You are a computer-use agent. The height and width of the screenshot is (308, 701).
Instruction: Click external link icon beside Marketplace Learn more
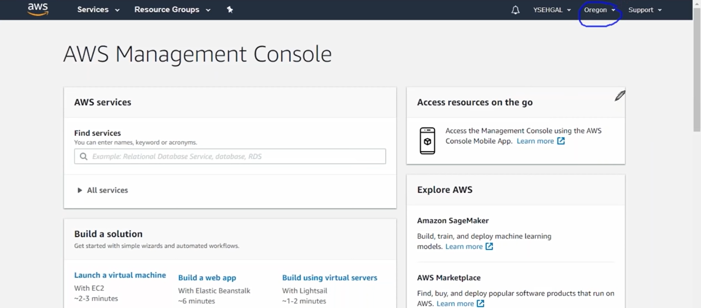pyautogui.click(x=480, y=304)
